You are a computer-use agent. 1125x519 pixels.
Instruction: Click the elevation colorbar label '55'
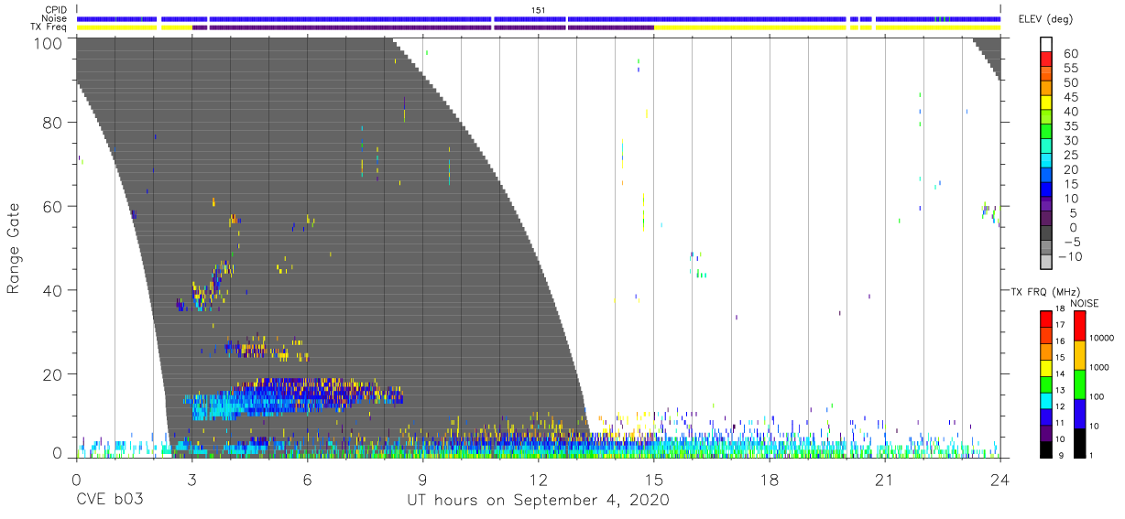[1070, 68]
